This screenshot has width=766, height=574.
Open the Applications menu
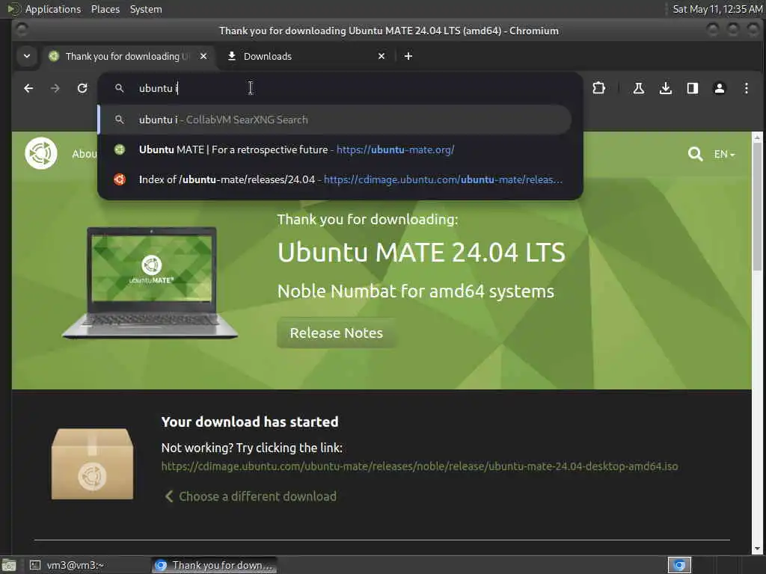pos(53,9)
